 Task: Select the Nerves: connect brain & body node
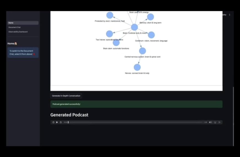click(x=137, y=67)
